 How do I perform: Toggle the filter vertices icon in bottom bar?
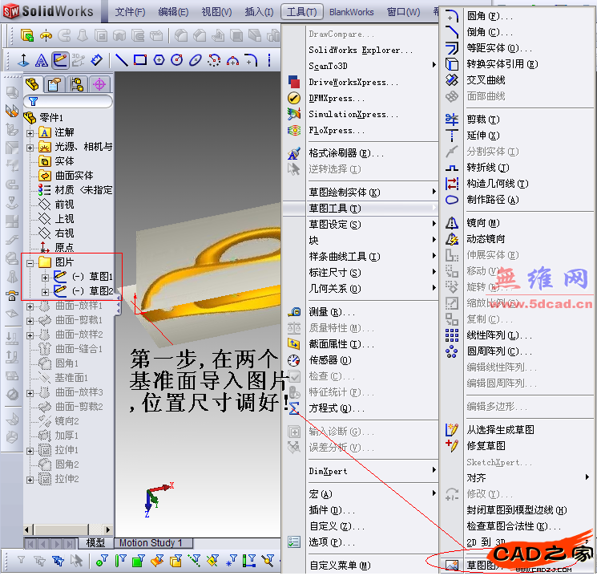tap(102, 561)
